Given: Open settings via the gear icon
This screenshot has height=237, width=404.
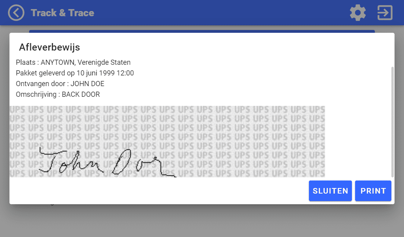Looking at the screenshot, I should tap(357, 13).
